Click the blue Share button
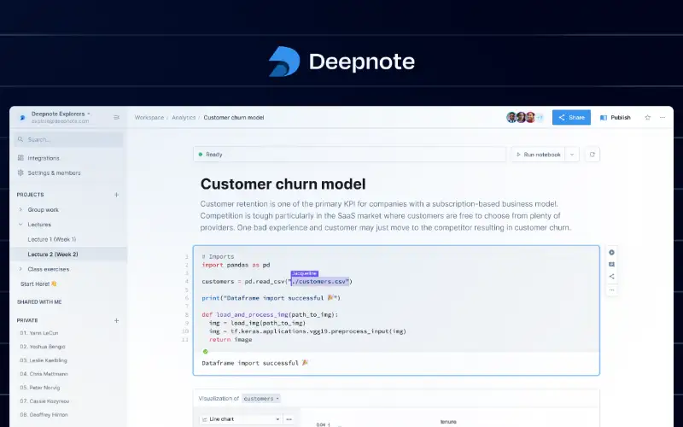 [571, 117]
